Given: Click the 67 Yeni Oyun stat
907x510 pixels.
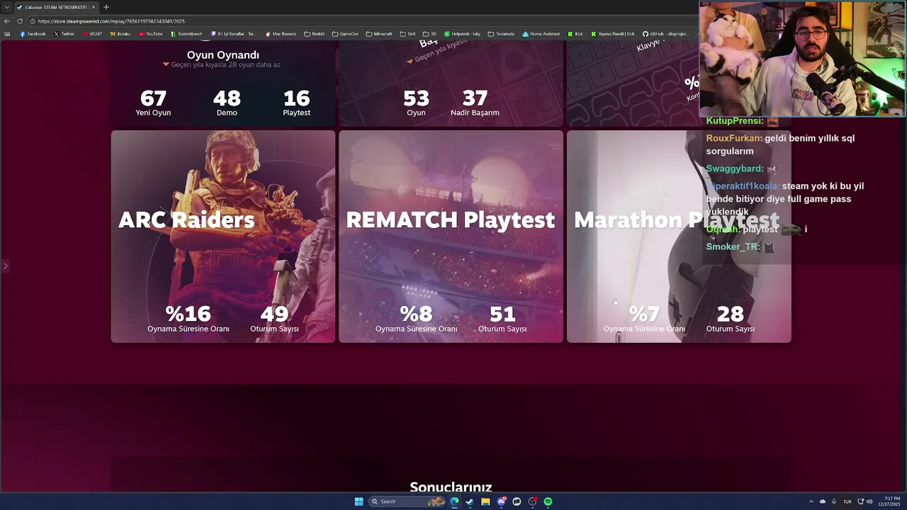Looking at the screenshot, I should (x=153, y=103).
